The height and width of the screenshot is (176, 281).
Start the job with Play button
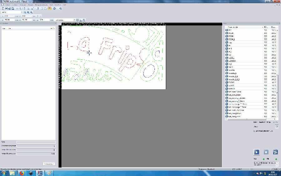(x=257, y=152)
